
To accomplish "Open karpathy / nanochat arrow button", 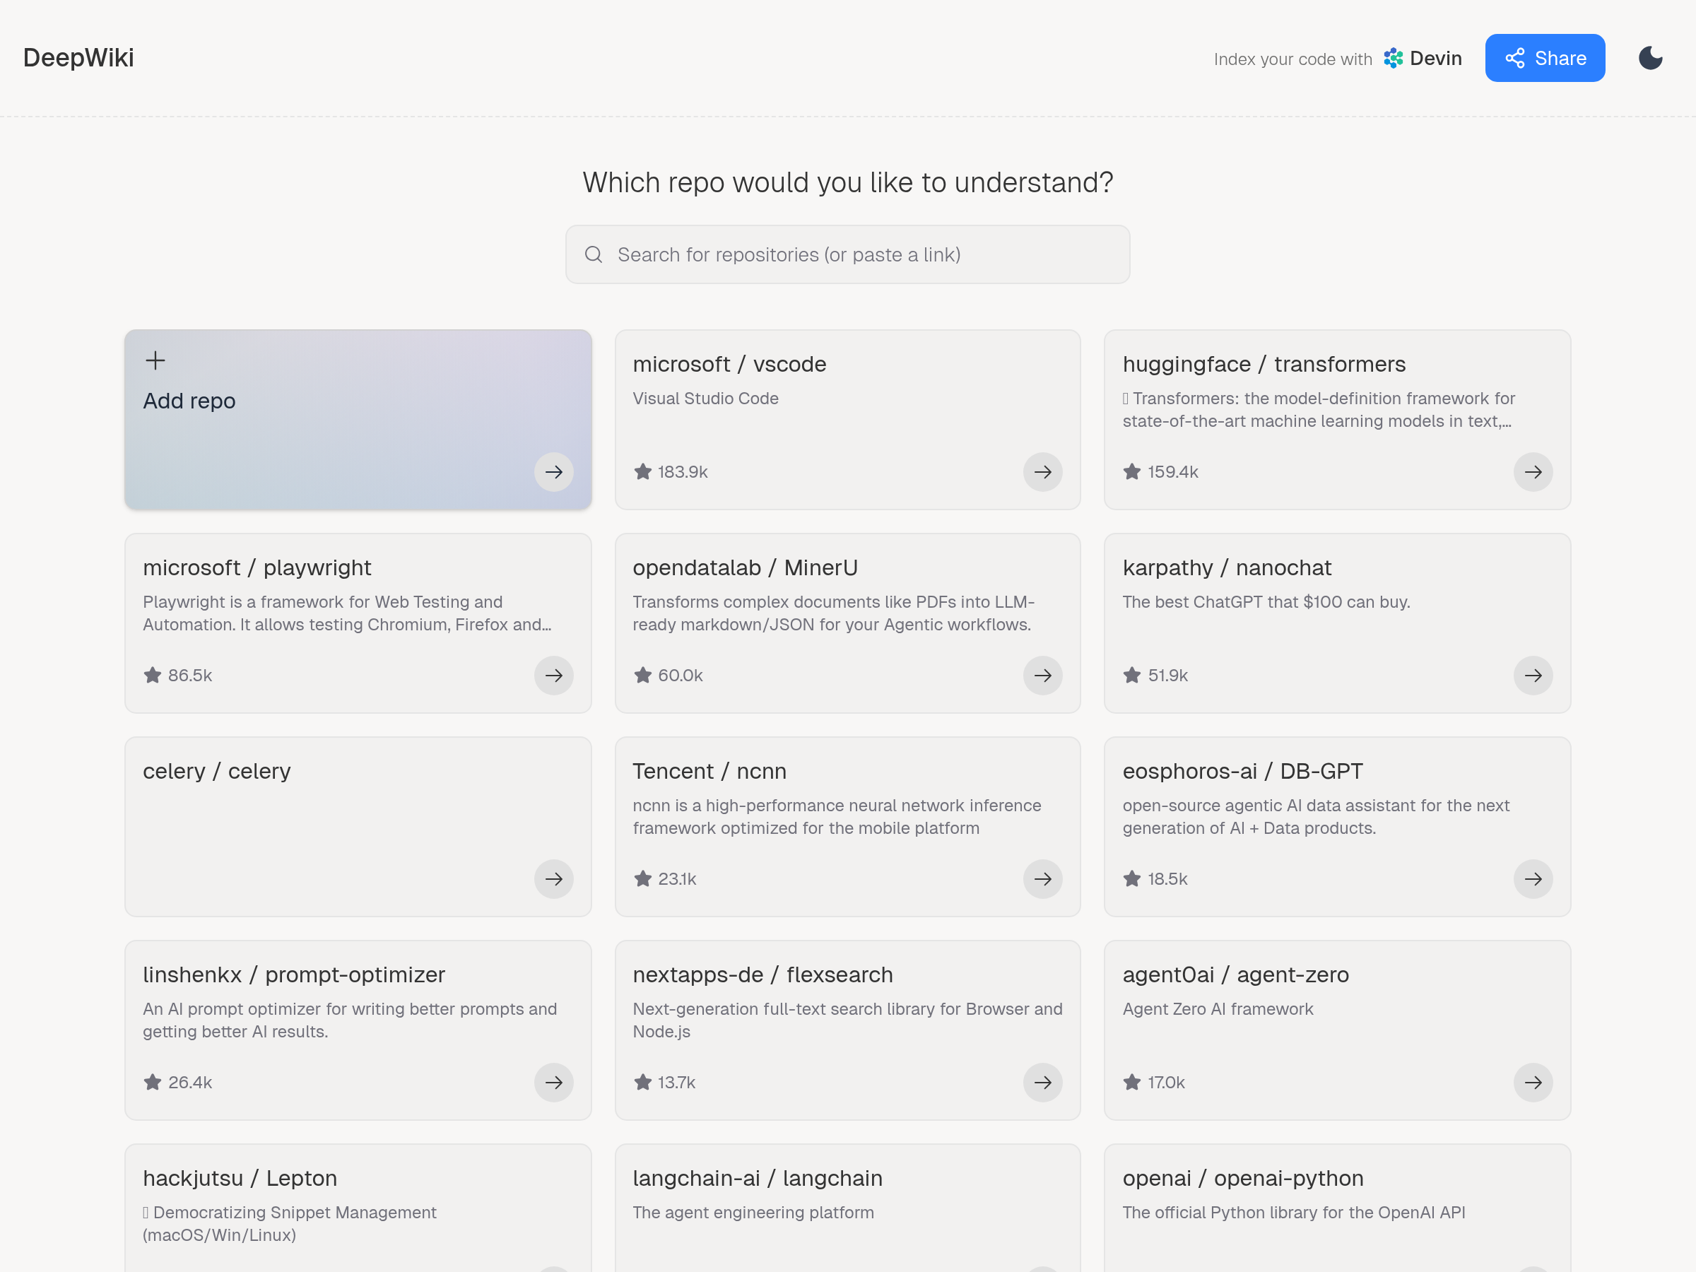I will coord(1533,676).
